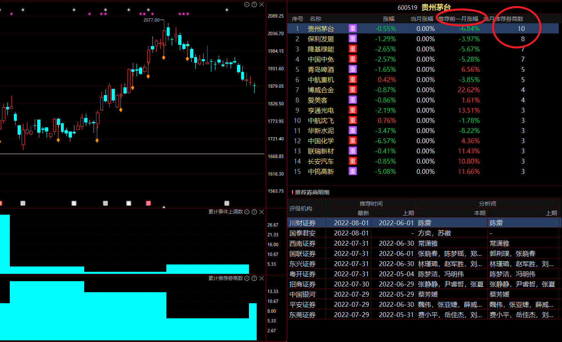562x342 pixels.
Task: Click the 重 badge beside 中钨高新
Action: (353, 171)
